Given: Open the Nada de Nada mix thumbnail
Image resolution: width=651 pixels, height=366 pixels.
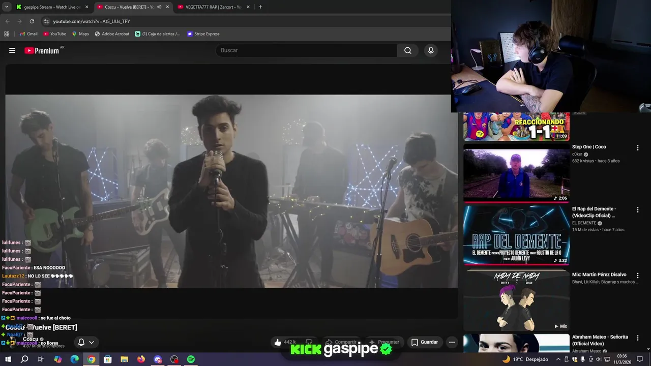Looking at the screenshot, I should [516, 300].
